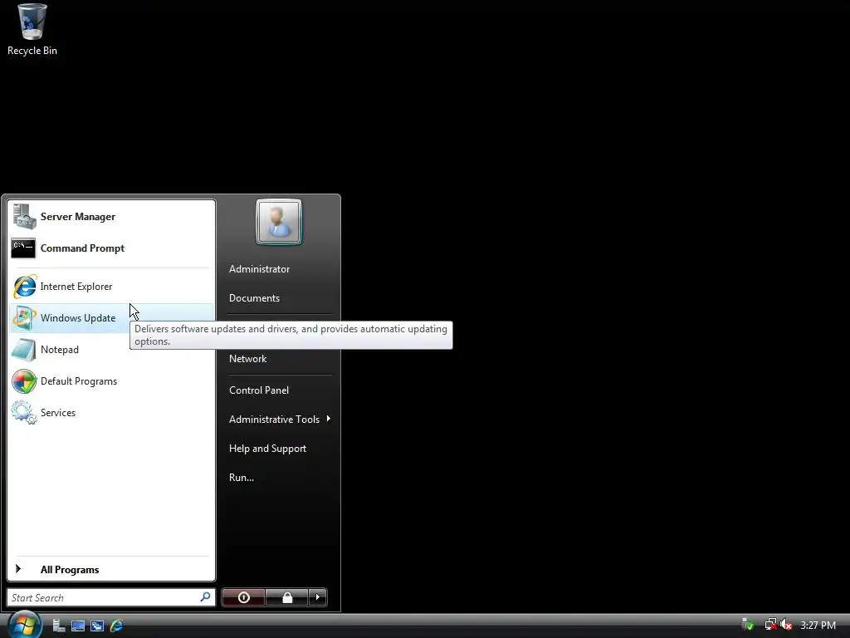
Task: Open Default Programs
Action: tap(111, 380)
